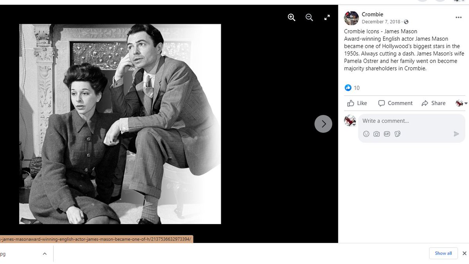Open download item options chevron
The image size is (469, 264).
(x=45, y=254)
